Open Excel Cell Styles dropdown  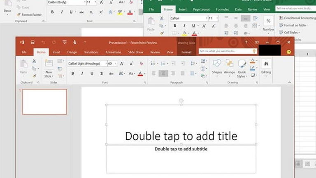click(x=289, y=33)
